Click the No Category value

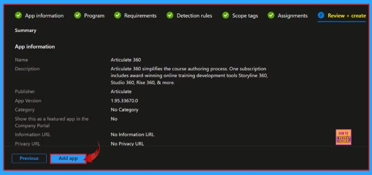coord(125,110)
